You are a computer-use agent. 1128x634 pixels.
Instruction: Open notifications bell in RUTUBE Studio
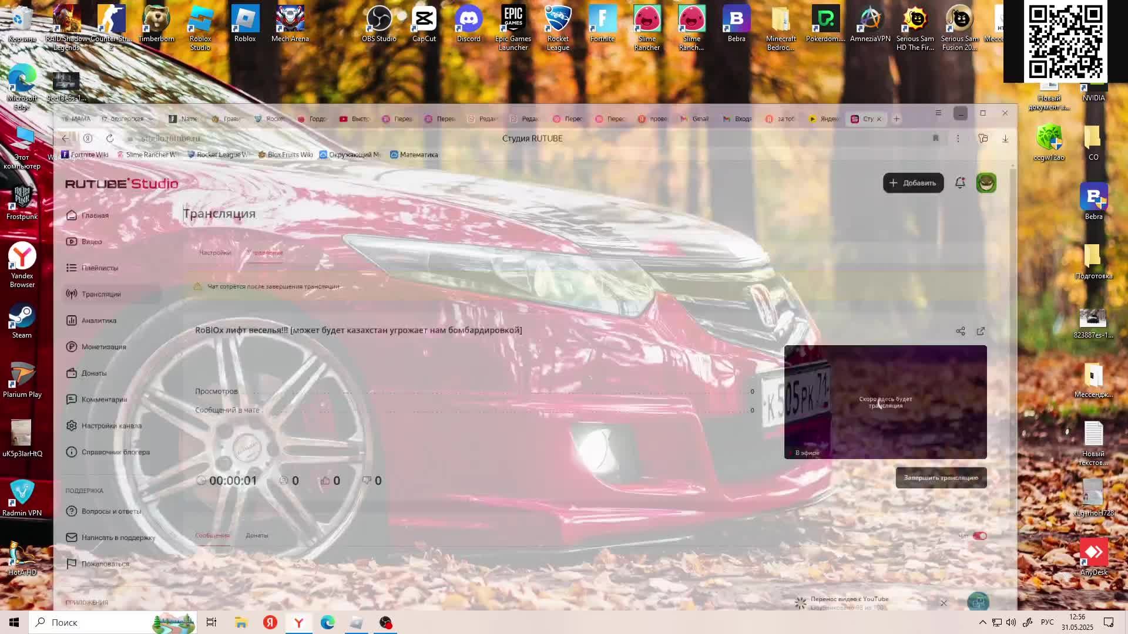click(x=960, y=183)
